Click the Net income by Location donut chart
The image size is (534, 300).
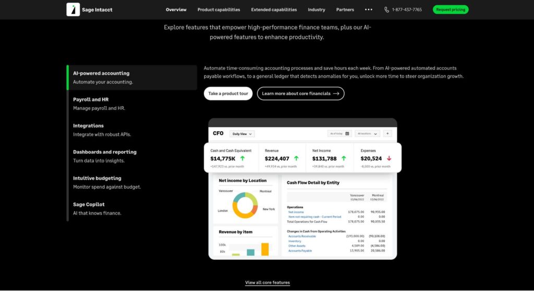246,203
